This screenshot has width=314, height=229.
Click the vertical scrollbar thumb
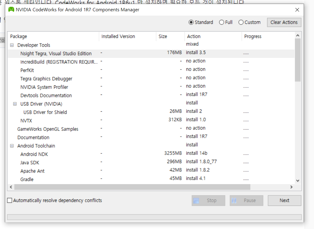tap(298, 60)
